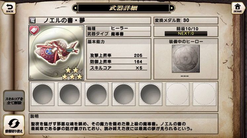
Task: Select the 攻撃上昇率 stat row
Action: point(118,55)
